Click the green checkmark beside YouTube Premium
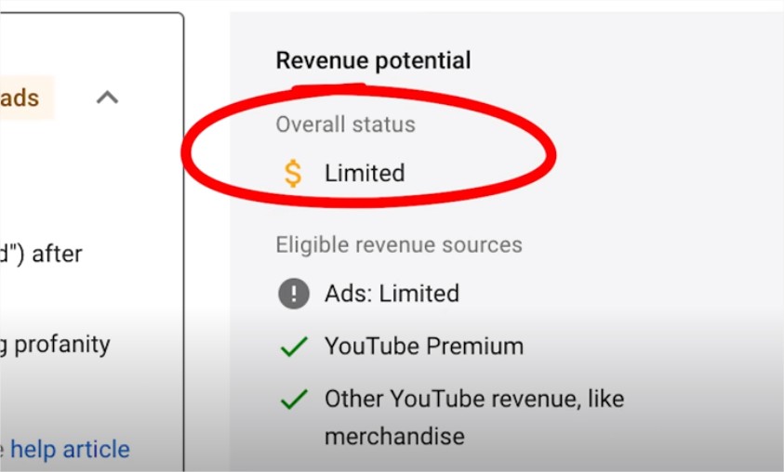784x472 pixels. (293, 347)
